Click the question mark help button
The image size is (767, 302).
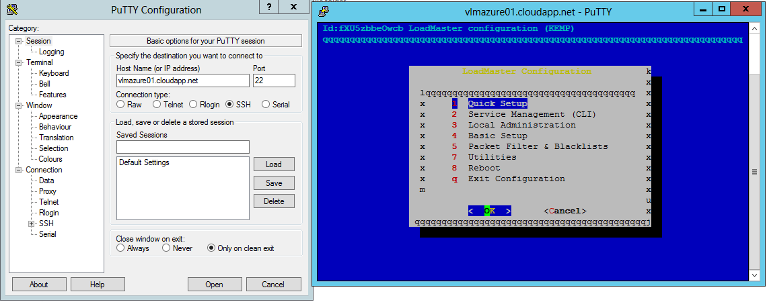pyautogui.click(x=270, y=7)
